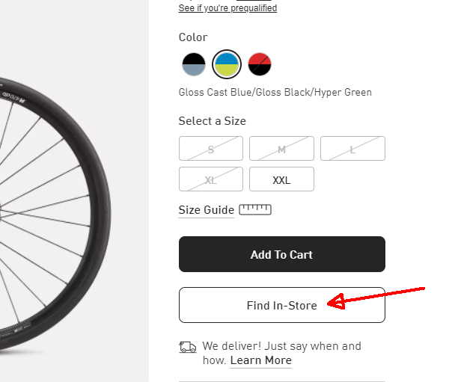The height and width of the screenshot is (382, 452).
Task: Select size S option
Action: pos(211,149)
